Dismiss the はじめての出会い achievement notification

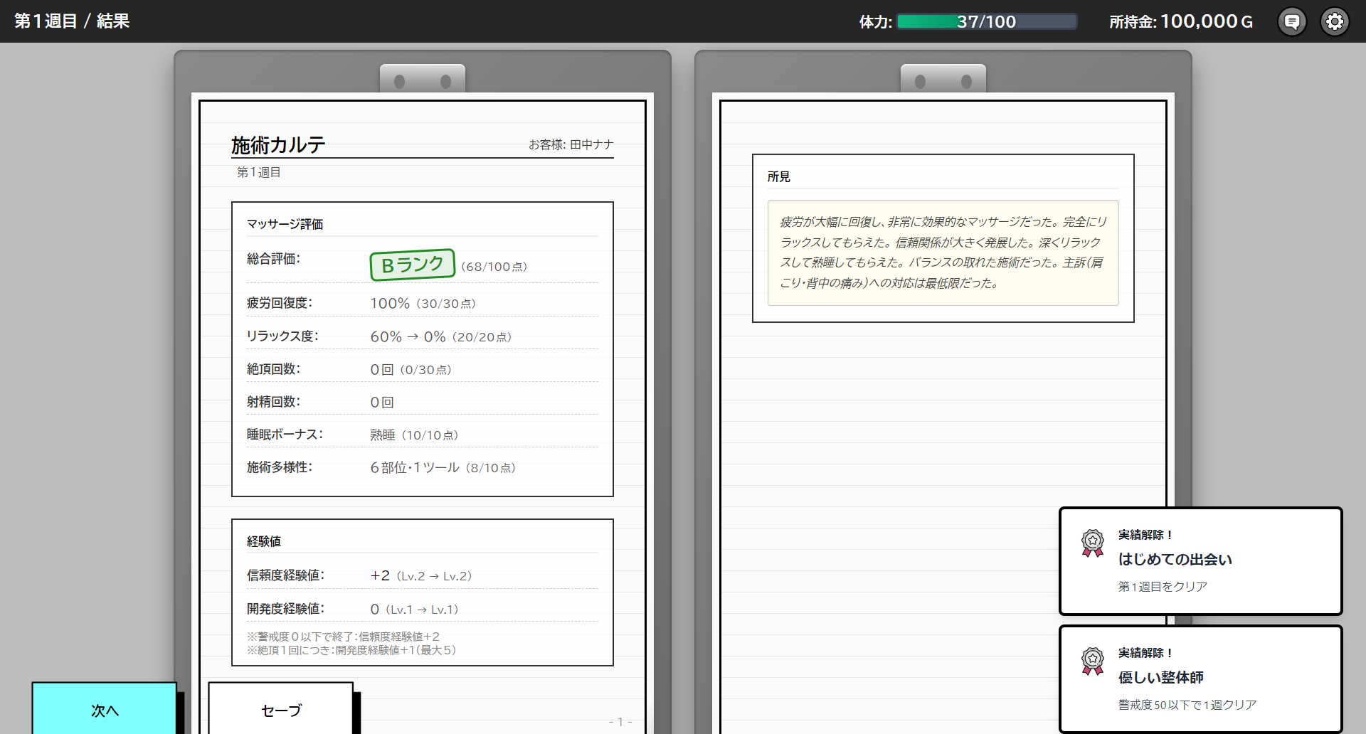(1200, 560)
